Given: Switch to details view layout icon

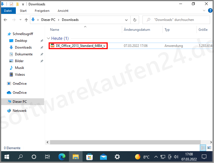Looking at the screenshot, I should point(203,148).
